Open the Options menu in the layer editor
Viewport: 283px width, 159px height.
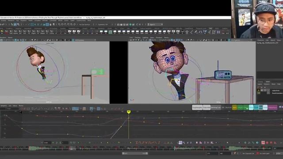pyautogui.click(x=267, y=84)
